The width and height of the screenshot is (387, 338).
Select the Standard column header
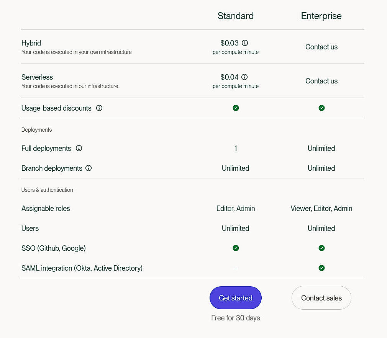(x=235, y=16)
